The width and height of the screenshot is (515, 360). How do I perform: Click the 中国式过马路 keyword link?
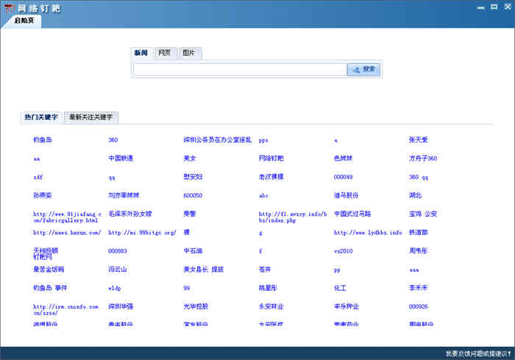pyautogui.click(x=352, y=214)
